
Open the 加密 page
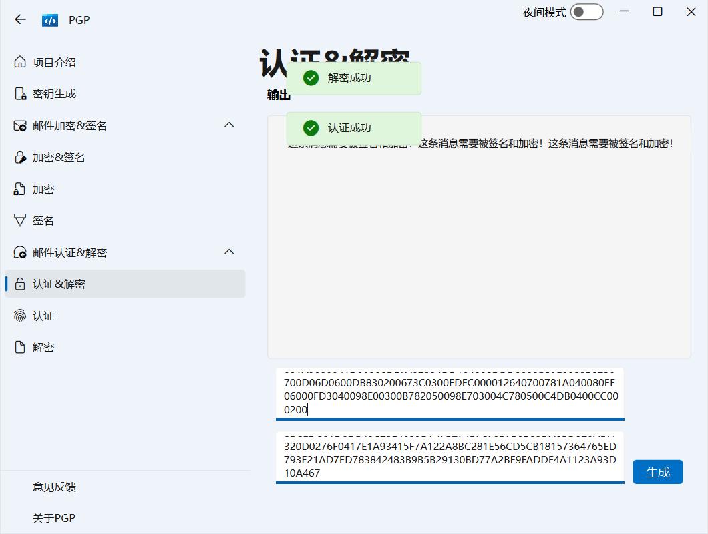point(125,189)
